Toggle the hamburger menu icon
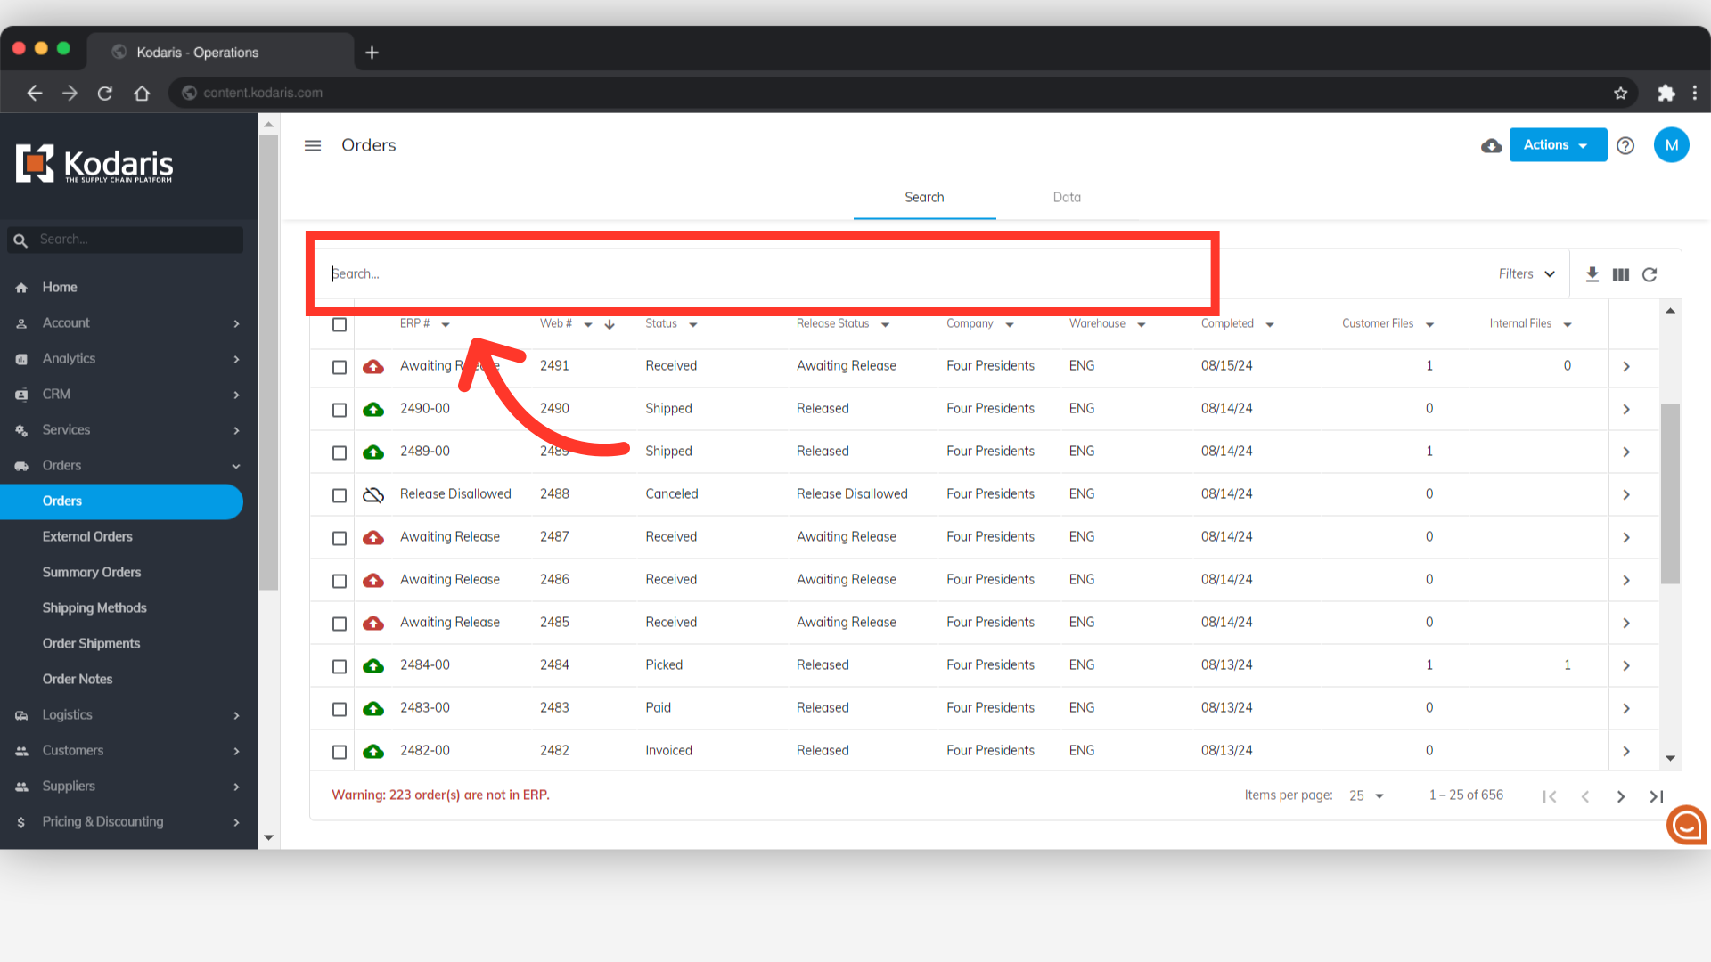 pos(313,145)
